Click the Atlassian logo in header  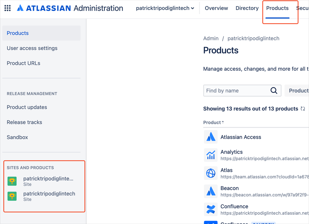coord(44,8)
